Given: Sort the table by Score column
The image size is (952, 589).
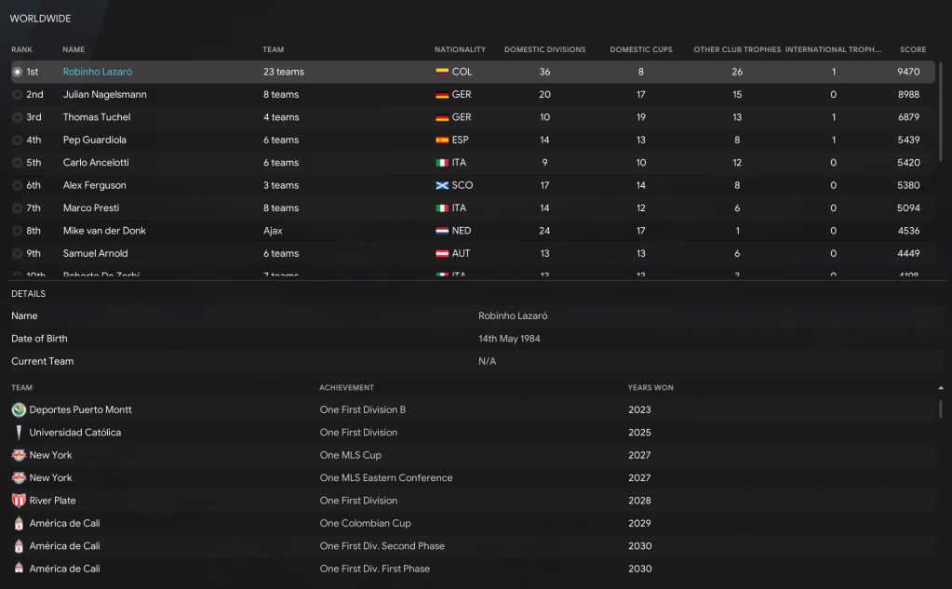Looking at the screenshot, I should click(912, 49).
